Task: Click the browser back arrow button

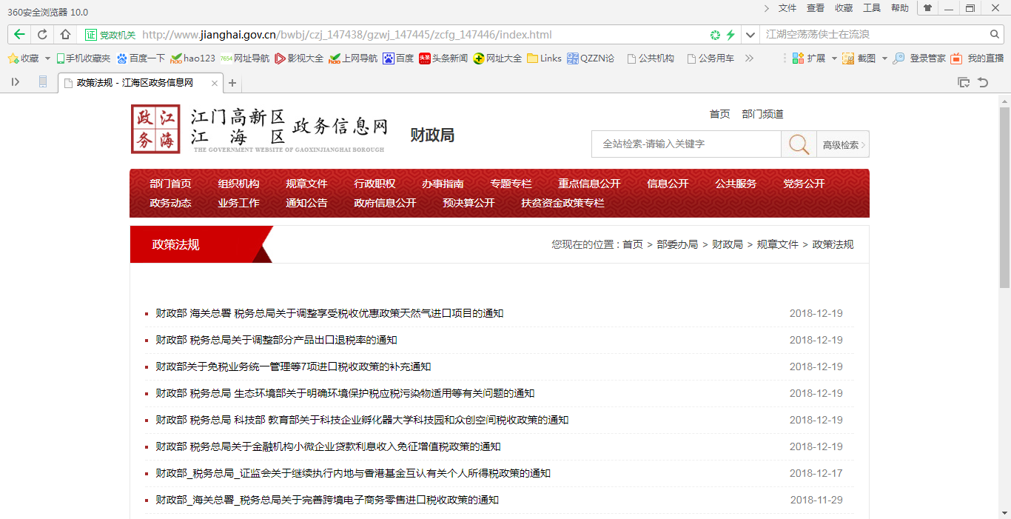Action: click(19, 35)
